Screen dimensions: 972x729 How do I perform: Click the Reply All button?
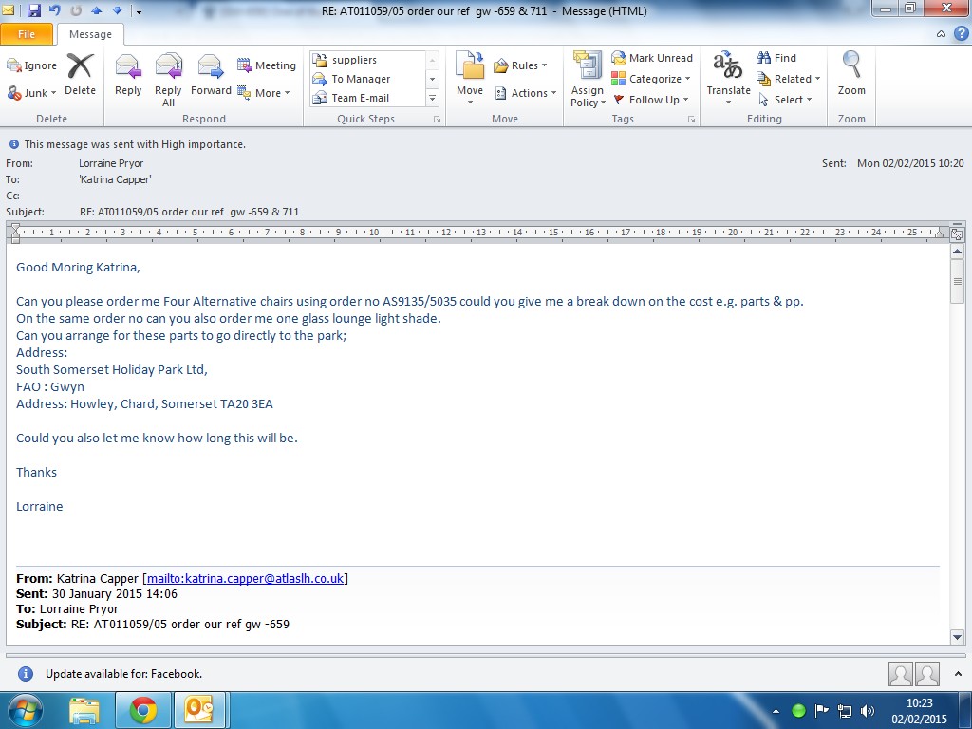pos(168,80)
